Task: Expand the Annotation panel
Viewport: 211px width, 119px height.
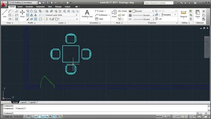Action: click(95, 23)
